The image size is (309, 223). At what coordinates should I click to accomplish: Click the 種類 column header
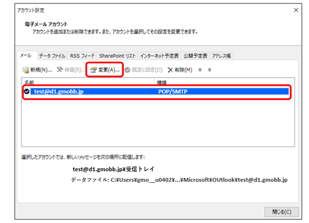pyautogui.click(x=221, y=82)
